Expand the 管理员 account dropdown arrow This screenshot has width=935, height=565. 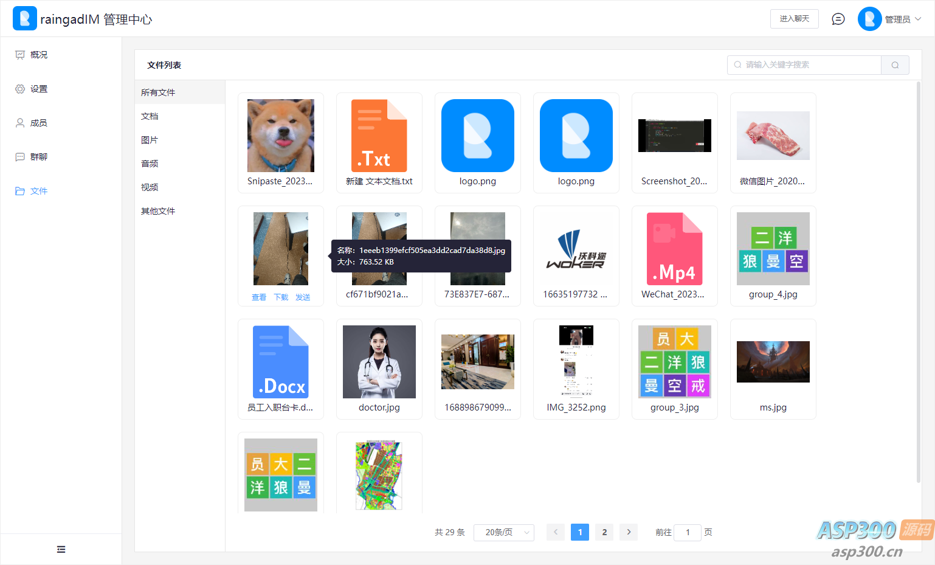point(919,19)
